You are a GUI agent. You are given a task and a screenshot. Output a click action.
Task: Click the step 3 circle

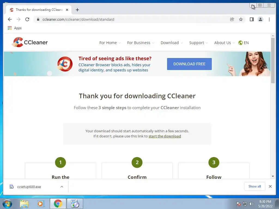[x=214, y=162]
